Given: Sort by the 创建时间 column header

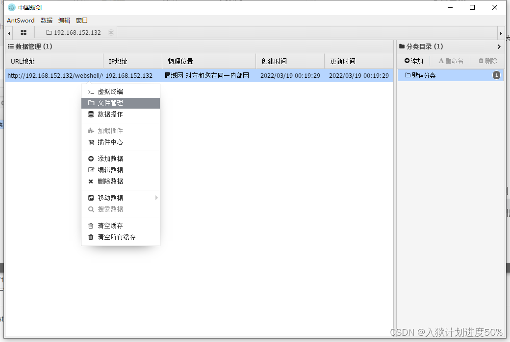Looking at the screenshot, I should click(x=290, y=61).
